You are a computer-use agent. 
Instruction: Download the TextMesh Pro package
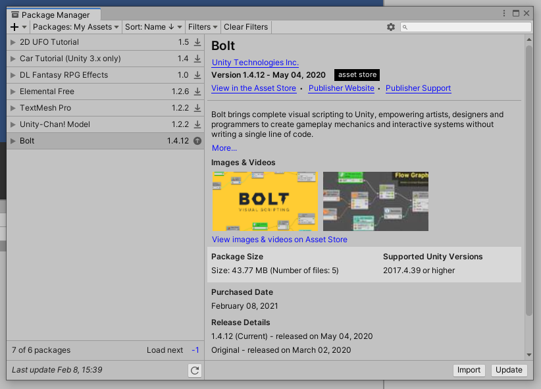pyautogui.click(x=197, y=108)
